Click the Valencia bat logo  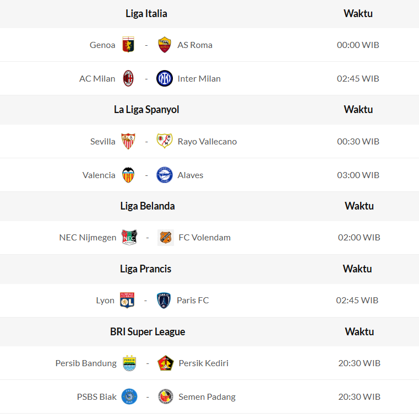128,175
